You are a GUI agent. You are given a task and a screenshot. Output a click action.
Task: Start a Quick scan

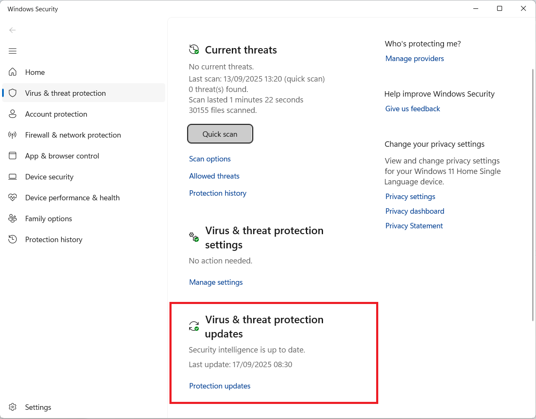coord(220,134)
